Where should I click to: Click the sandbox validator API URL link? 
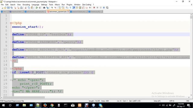(132, 57)
